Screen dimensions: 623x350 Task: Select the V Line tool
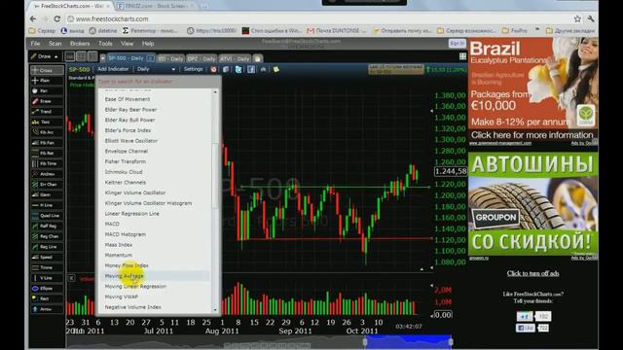point(47,278)
